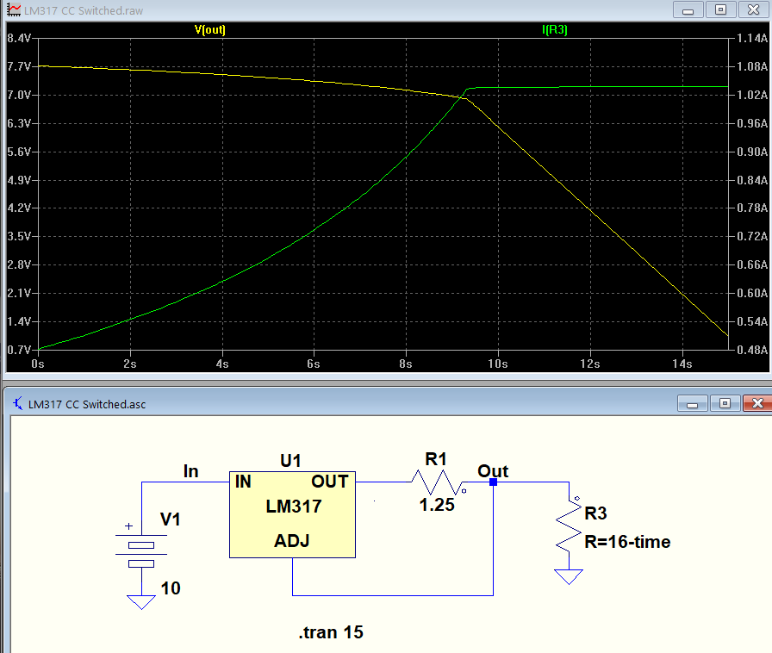
Task: Click the 'OUT' pin label on U1
Action: pyautogui.click(x=330, y=482)
